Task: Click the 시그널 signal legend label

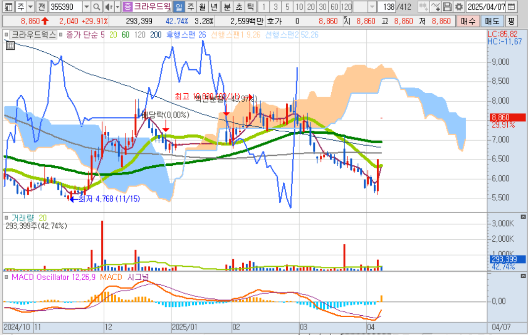Action: tap(138, 277)
